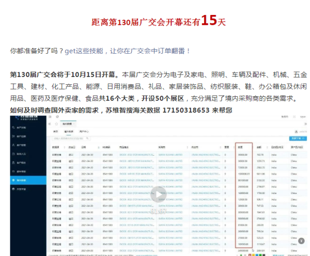Click 'China' in the first table row

point(294,155)
